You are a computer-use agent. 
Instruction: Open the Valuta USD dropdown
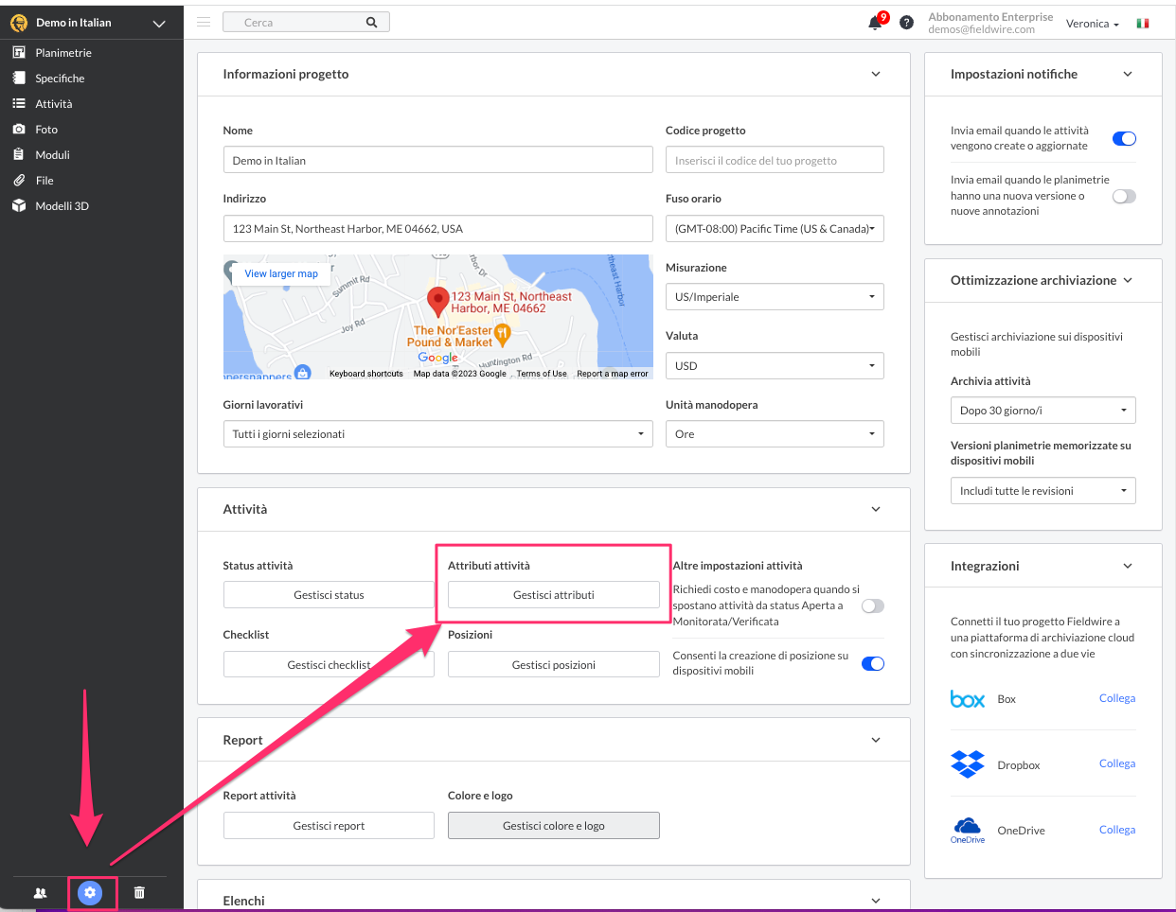(775, 366)
